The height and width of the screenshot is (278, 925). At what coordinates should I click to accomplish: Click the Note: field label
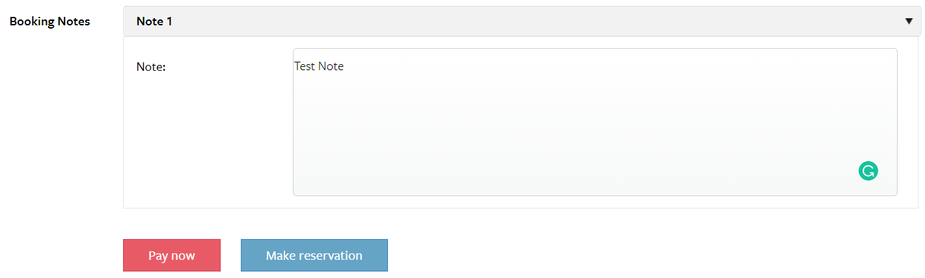[151, 66]
